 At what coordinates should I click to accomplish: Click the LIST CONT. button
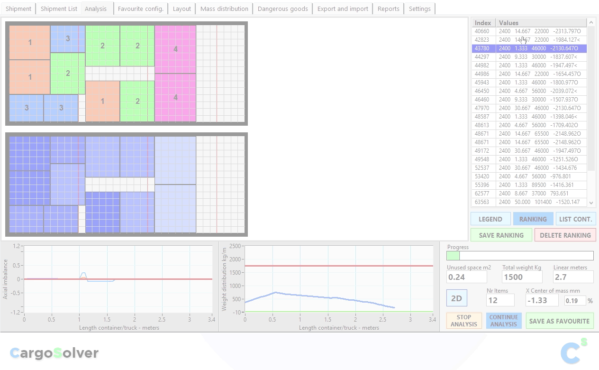575,219
